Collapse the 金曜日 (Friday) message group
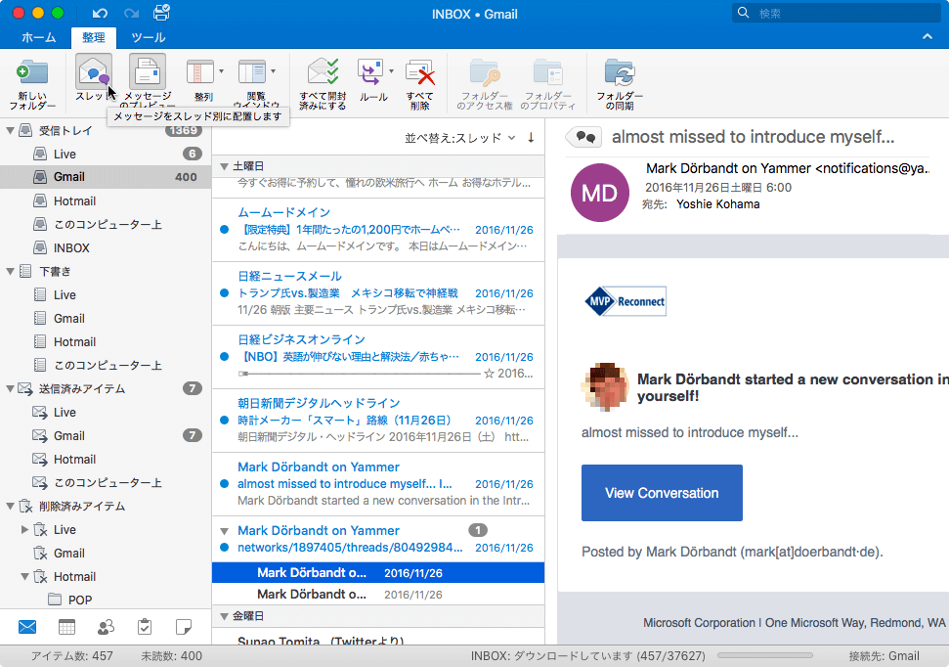This screenshot has width=949, height=667. 224,617
